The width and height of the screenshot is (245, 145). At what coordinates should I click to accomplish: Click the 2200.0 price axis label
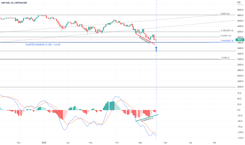click(240, 87)
